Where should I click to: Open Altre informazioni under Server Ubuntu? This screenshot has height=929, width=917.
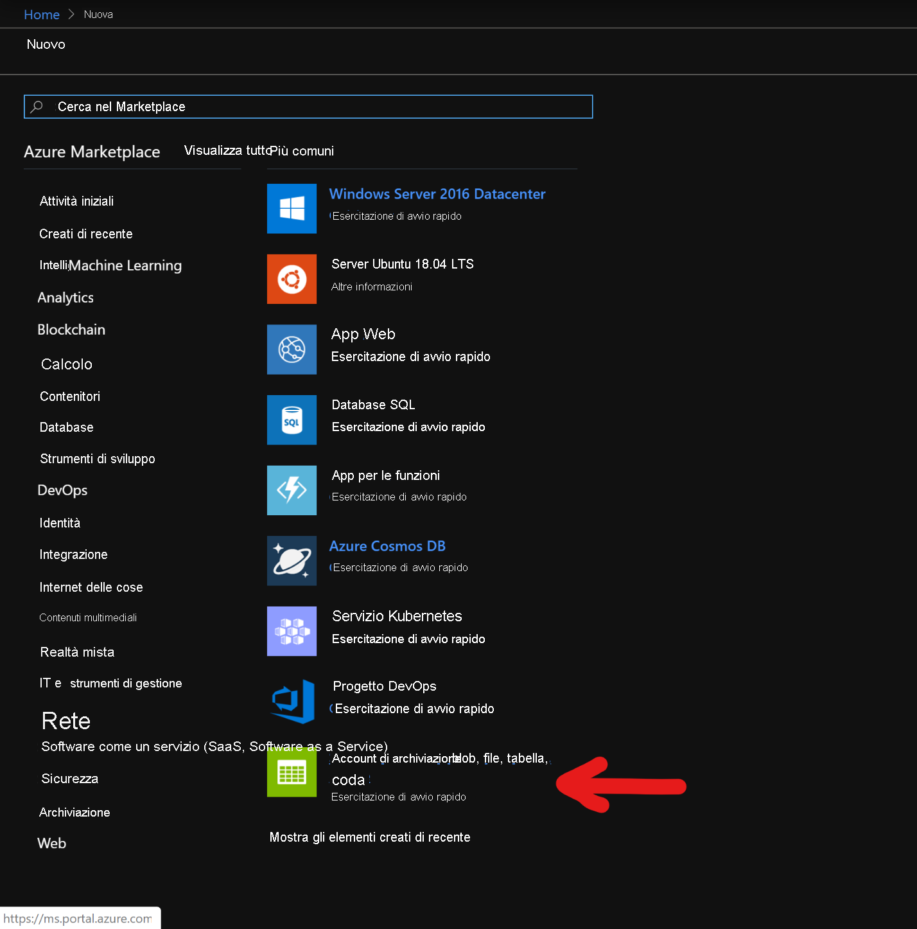(x=372, y=287)
